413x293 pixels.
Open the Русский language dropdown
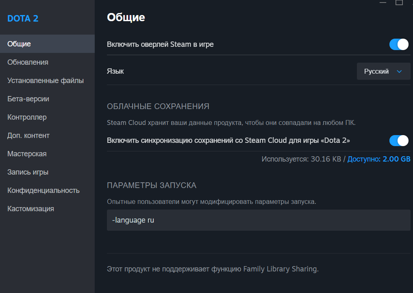click(x=383, y=71)
